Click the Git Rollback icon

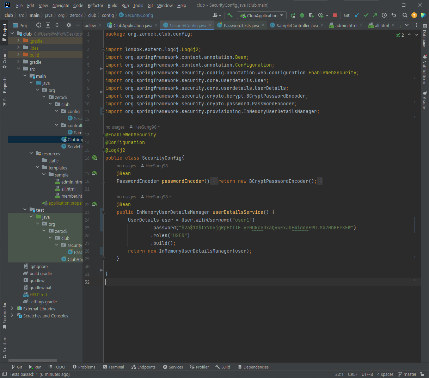pyautogui.click(x=393, y=15)
